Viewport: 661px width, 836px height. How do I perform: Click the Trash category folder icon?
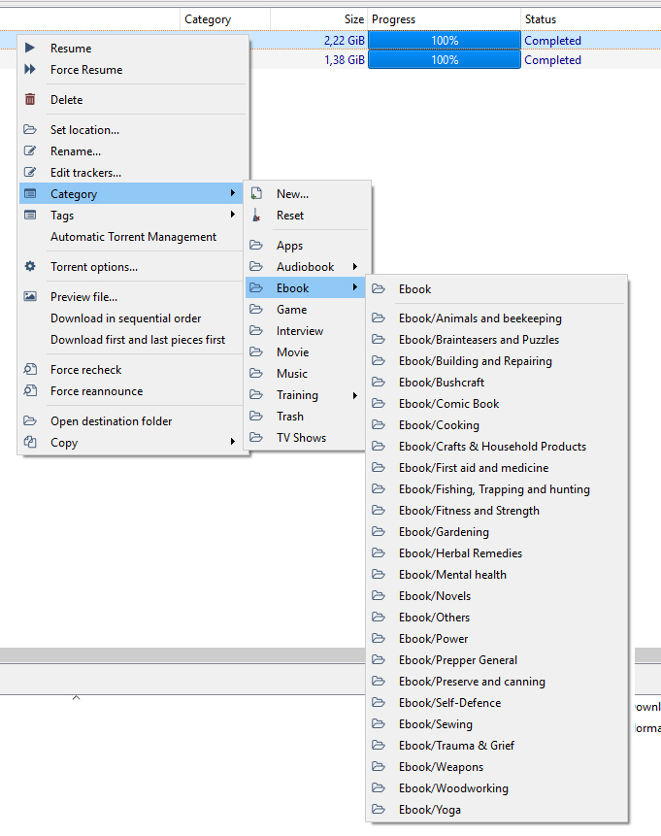256,416
